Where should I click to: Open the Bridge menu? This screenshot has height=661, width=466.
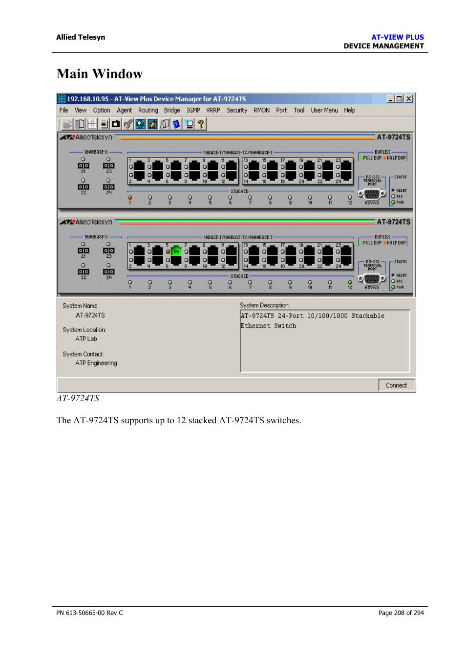coord(172,111)
